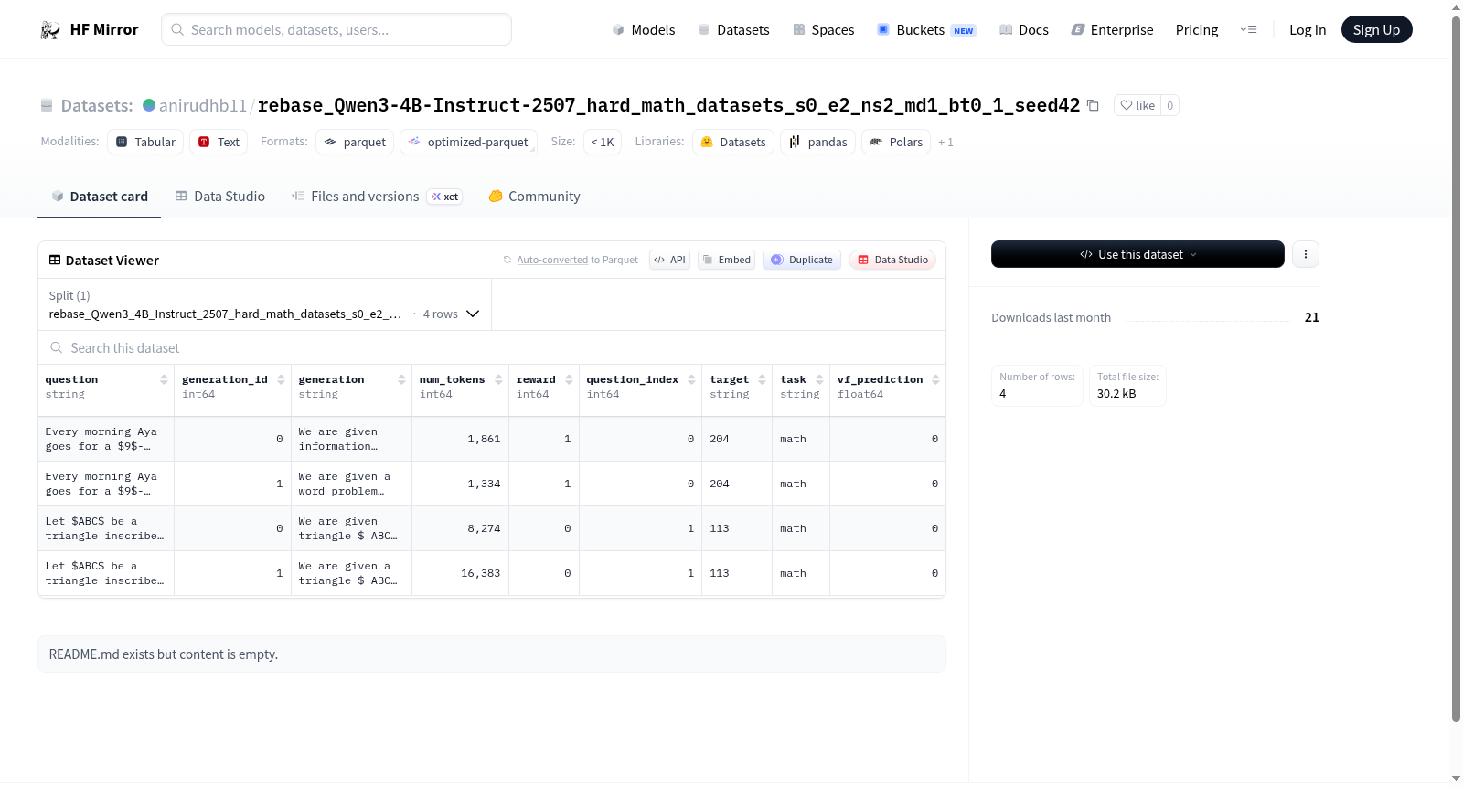Expand the navigation overflow menu icon
1463x787 pixels.
(x=1248, y=30)
